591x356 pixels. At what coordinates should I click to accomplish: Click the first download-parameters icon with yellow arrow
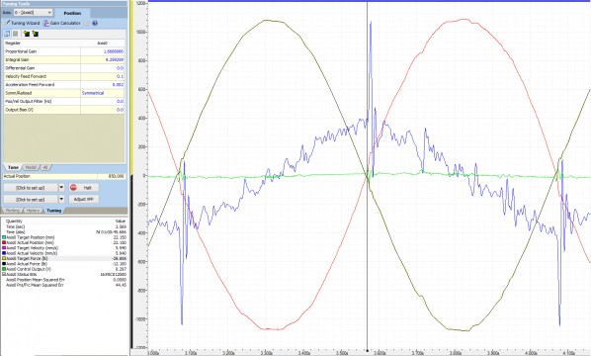(x=27, y=34)
